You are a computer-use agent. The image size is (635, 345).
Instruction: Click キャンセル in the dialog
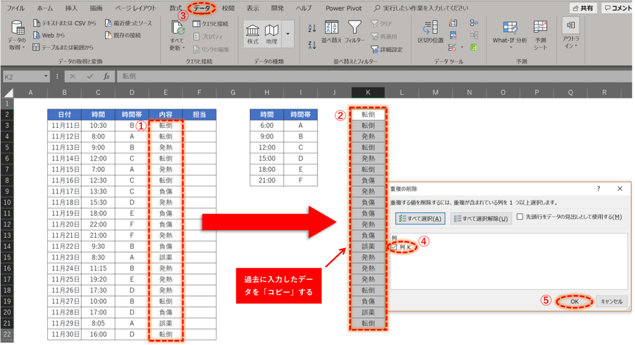611,301
